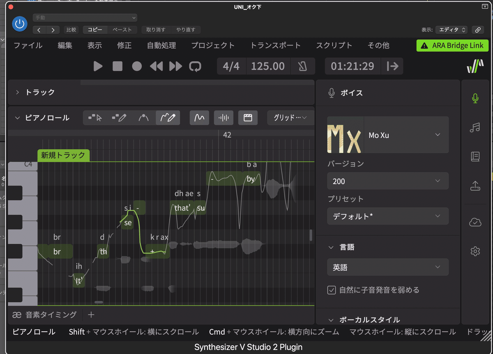
Task: Click the コピー button in the header
Action: (x=95, y=30)
